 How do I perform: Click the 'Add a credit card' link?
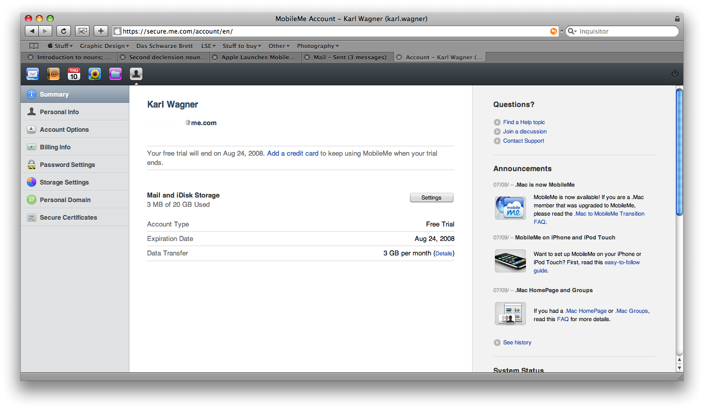(292, 154)
